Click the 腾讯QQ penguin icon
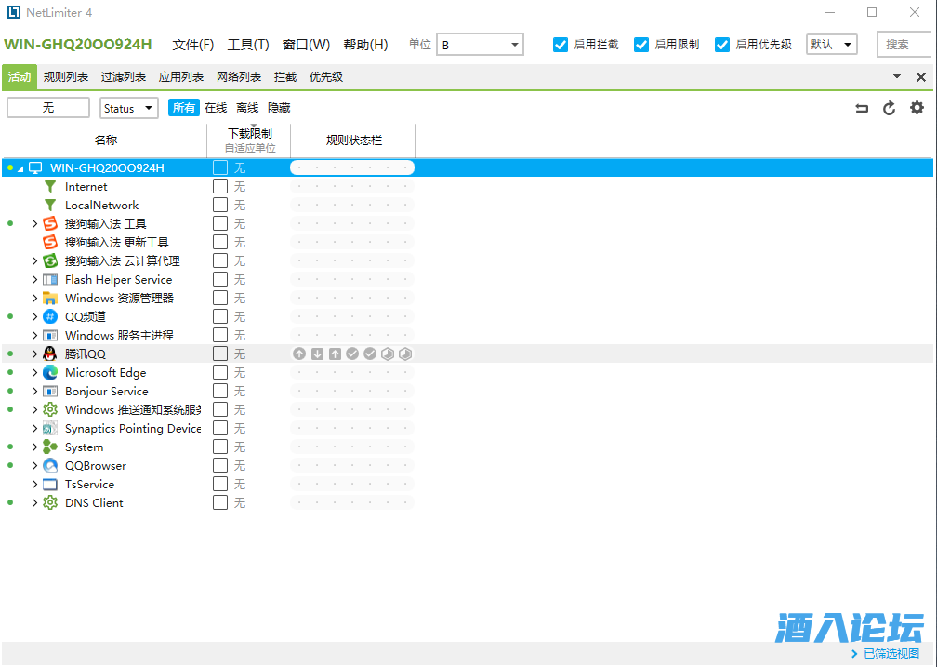The width and height of the screenshot is (937, 667). 50,354
